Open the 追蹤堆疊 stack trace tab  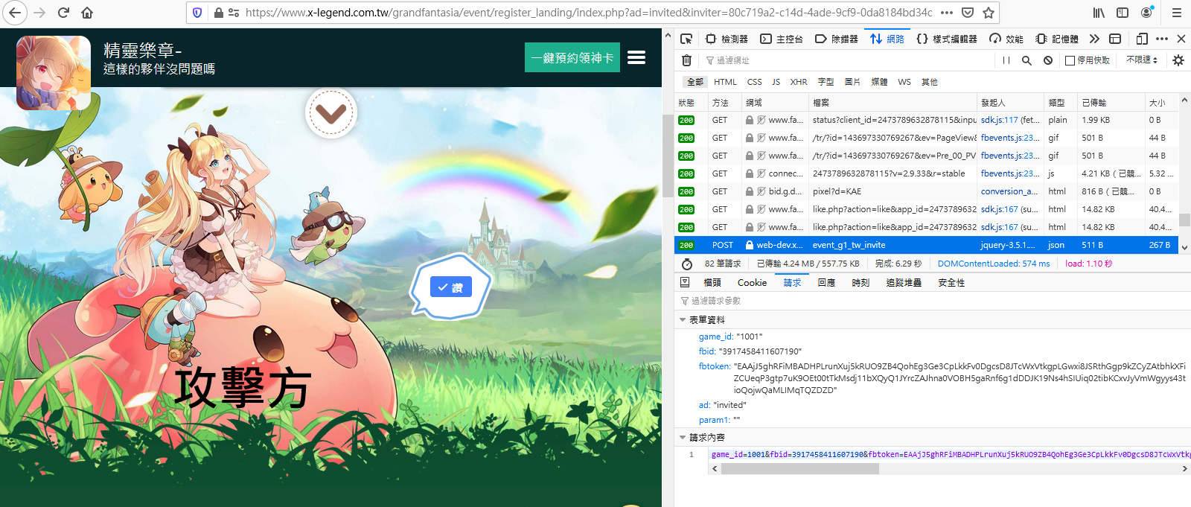point(904,283)
